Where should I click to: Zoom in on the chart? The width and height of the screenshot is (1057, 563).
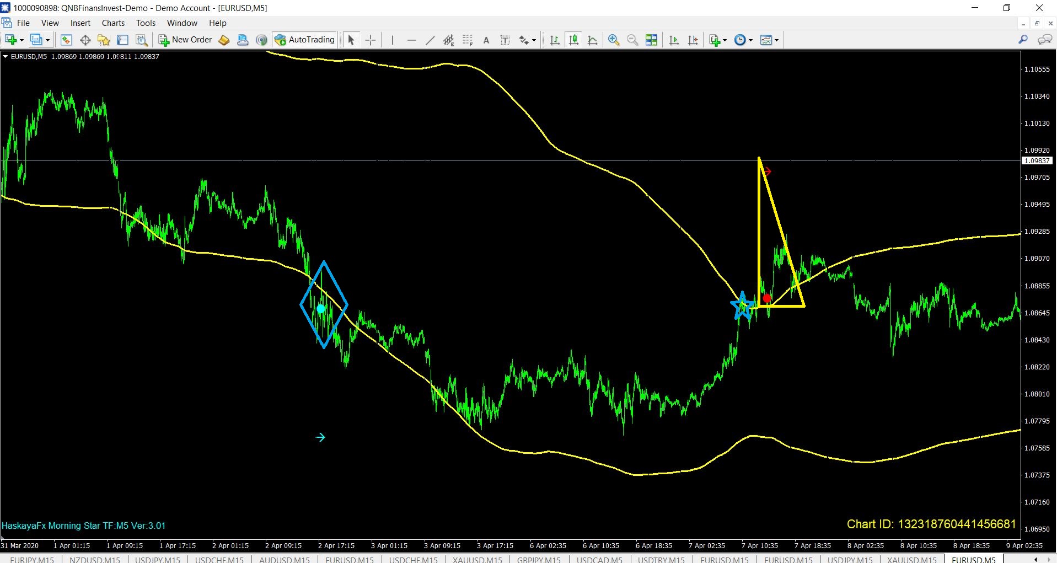point(614,40)
